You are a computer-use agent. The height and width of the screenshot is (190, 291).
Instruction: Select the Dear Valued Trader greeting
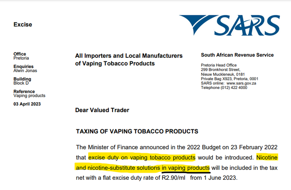pos(102,110)
